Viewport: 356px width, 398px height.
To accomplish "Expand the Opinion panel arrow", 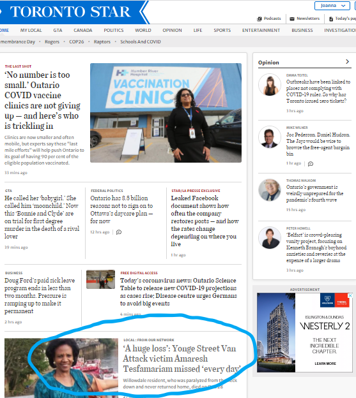I will (x=347, y=62).
